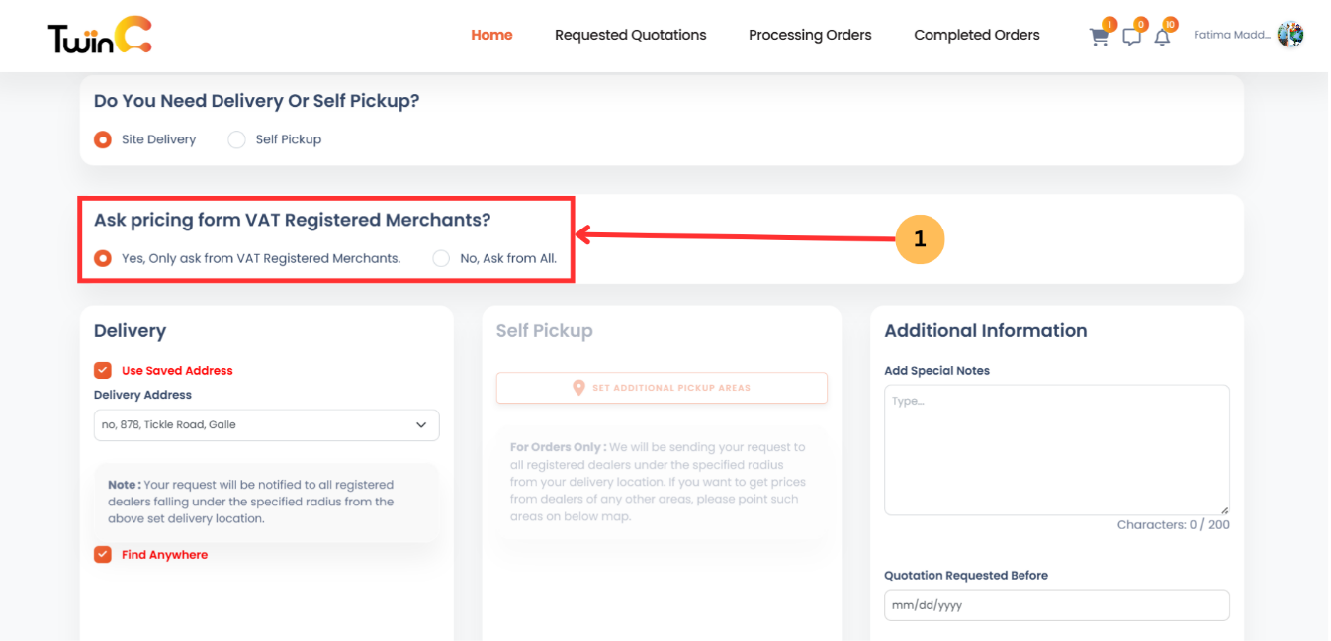This screenshot has width=1331, height=641.
Task: Click Set Additional Pickup Areas button
Action: pos(662,387)
